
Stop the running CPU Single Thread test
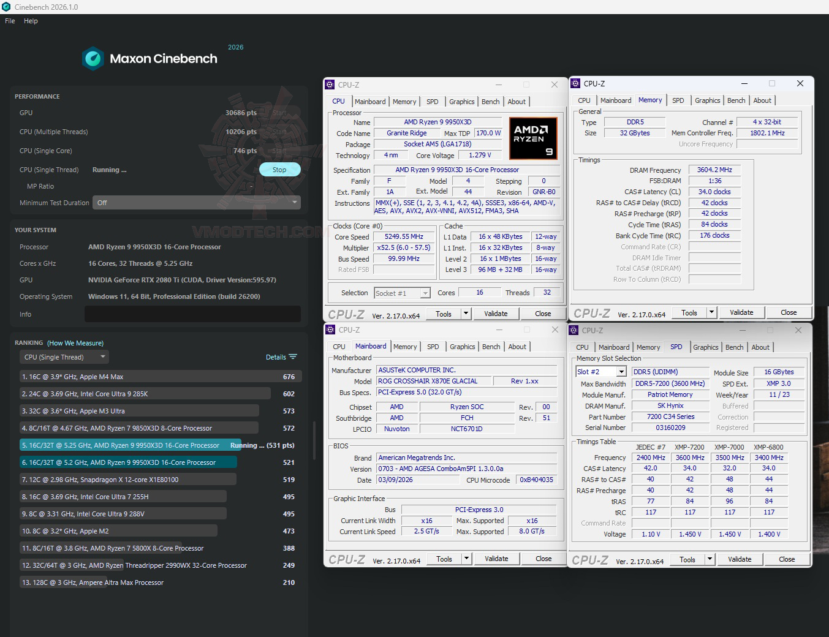[x=279, y=170]
